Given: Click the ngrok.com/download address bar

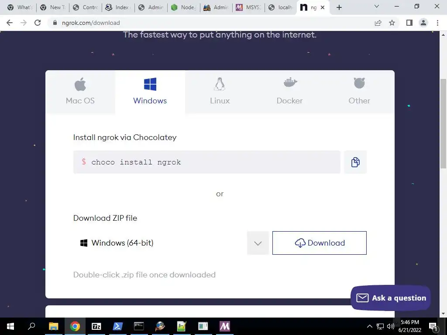Looking at the screenshot, I should pos(211,23).
